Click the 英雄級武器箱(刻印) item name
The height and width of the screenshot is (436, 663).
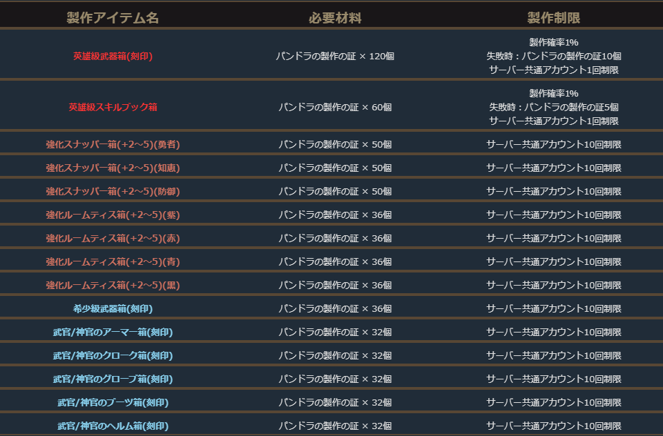(113, 56)
